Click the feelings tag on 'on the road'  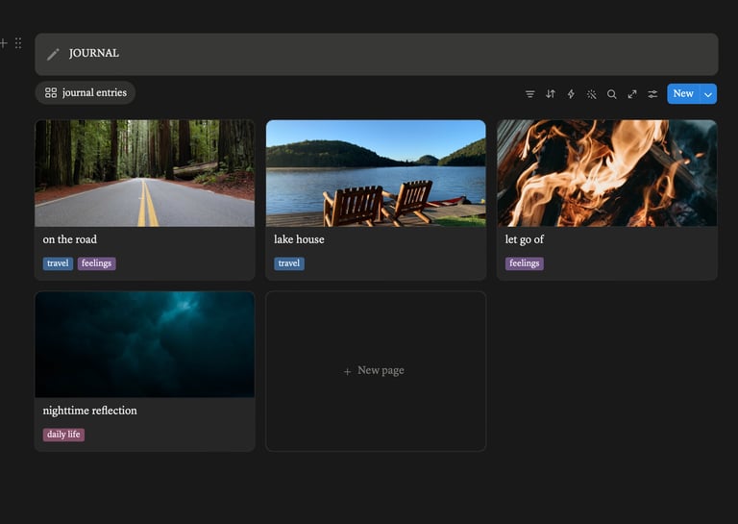click(x=96, y=263)
